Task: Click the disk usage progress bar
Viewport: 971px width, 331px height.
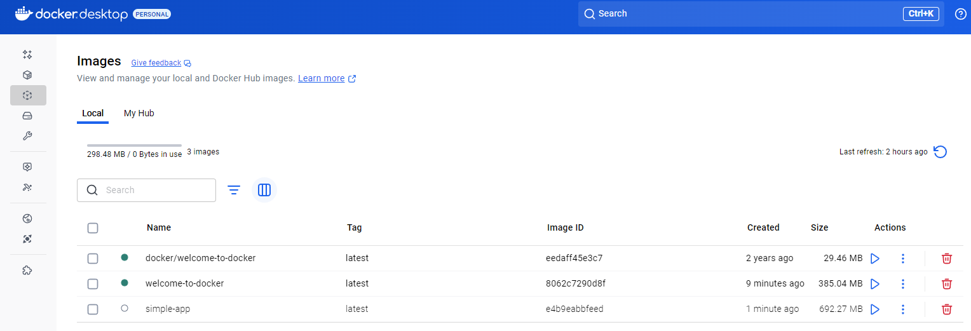Action: pos(134,145)
